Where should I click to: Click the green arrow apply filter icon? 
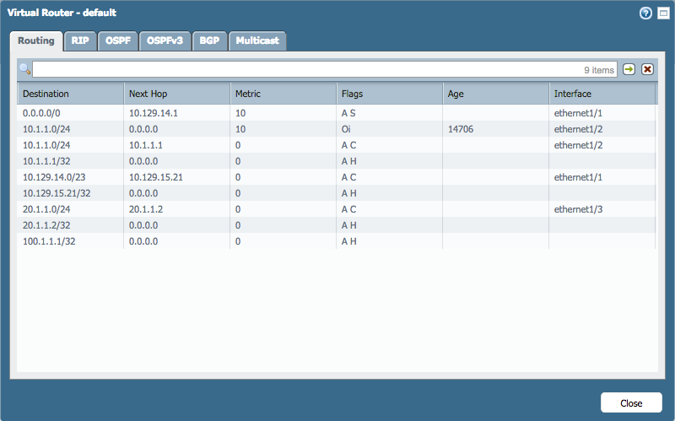[x=629, y=69]
